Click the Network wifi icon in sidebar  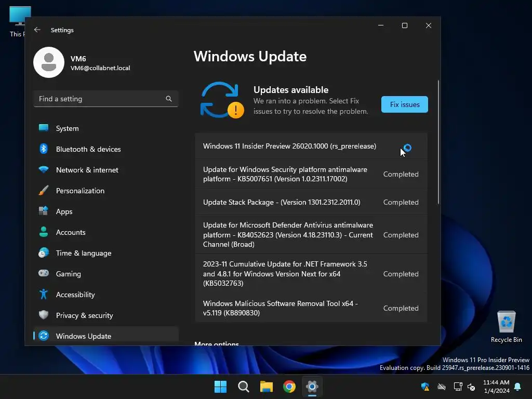[x=44, y=169]
